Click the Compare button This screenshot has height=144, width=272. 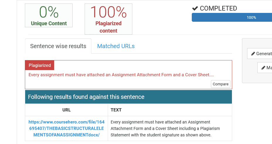click(220, 84)
